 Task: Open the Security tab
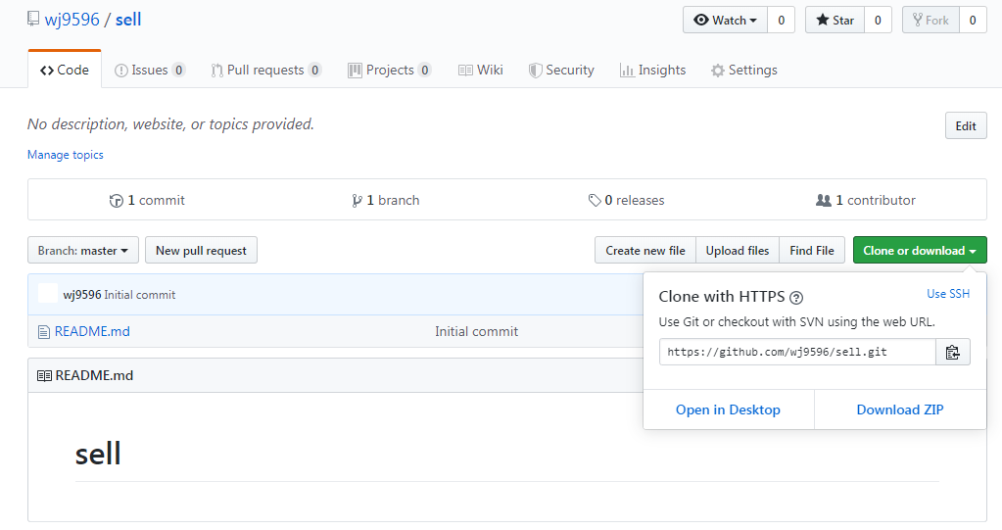click(561, 70)
